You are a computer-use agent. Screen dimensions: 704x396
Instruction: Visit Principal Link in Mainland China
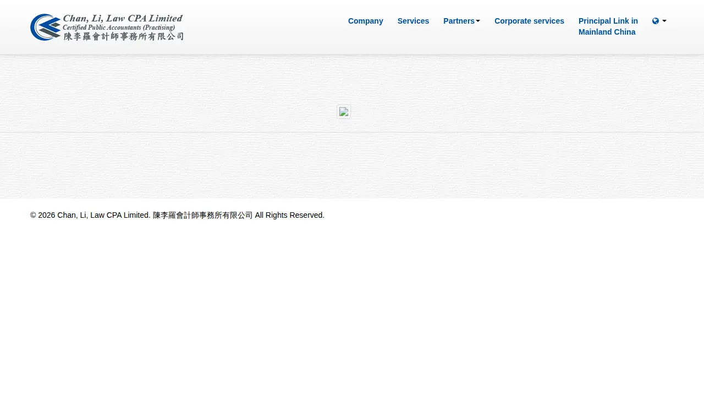[608, 26]
